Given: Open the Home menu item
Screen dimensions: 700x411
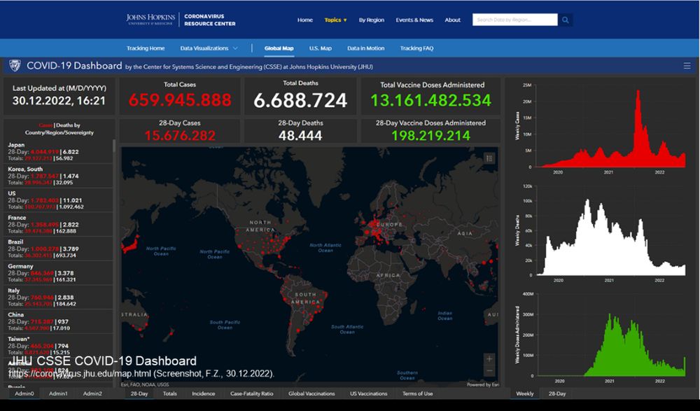Looking at the screenshot, I should point(305,20).
